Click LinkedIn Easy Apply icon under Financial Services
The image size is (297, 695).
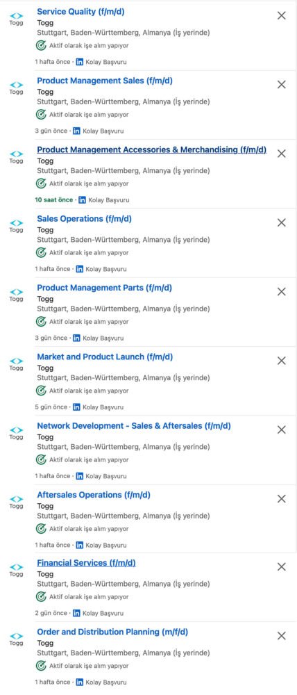pyautogui.click(x=76, y=613)
